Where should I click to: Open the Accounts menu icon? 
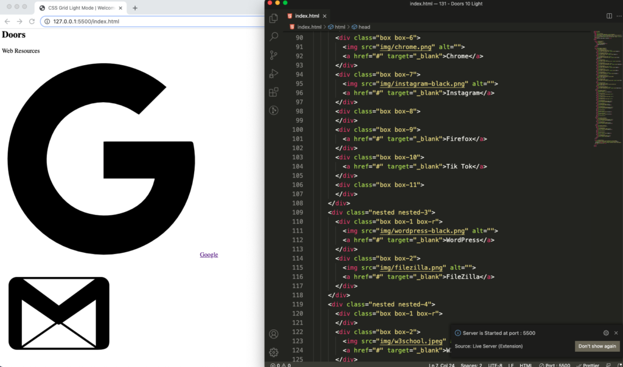point(273,334)
